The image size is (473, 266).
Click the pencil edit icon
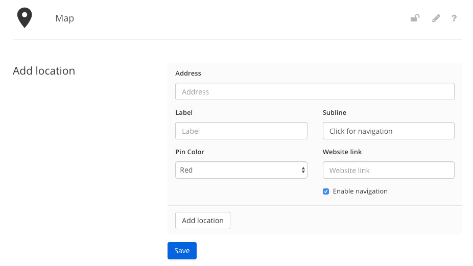pyautogui.click(x=436, y=18)
